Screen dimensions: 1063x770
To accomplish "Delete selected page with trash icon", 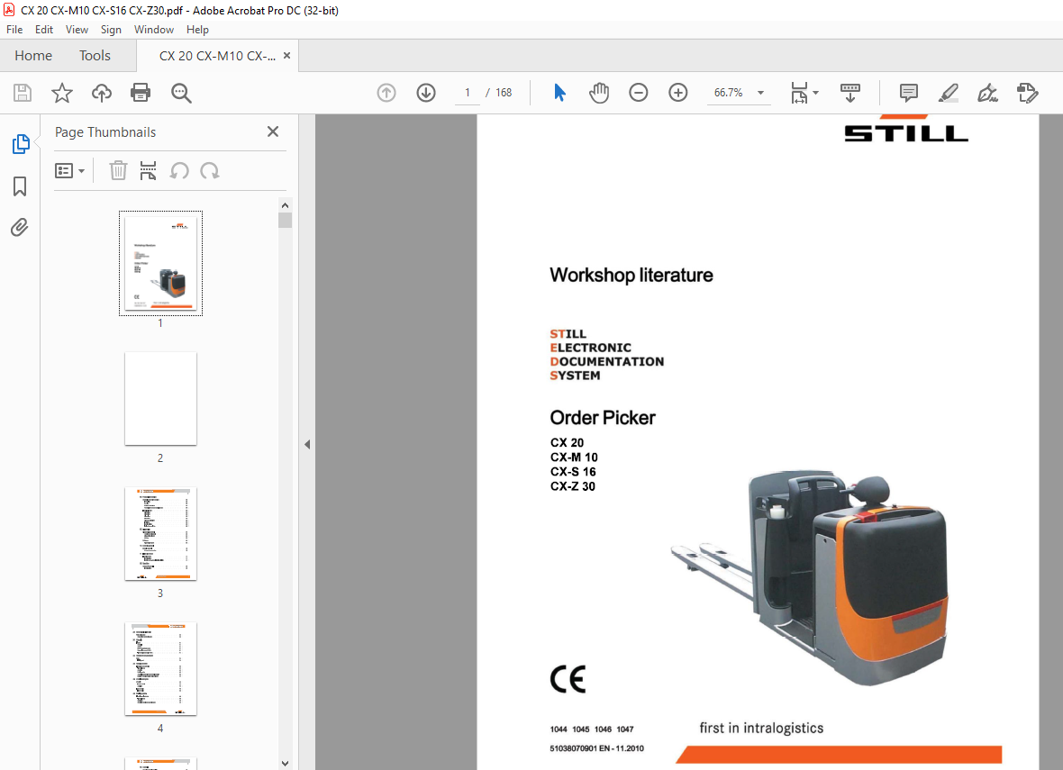I will [118, 170].
